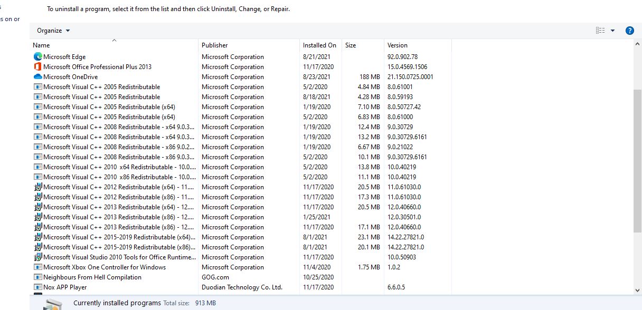The width and height of the screenshot is (642, 310).
Task: Click the Microsoft Edge icon
Action: pyautogui.click(x=37, y=56)
